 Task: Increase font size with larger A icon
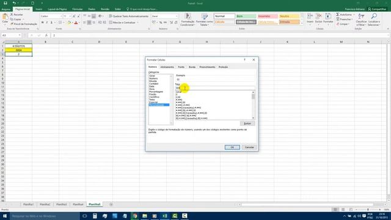[x=74, y=16]
